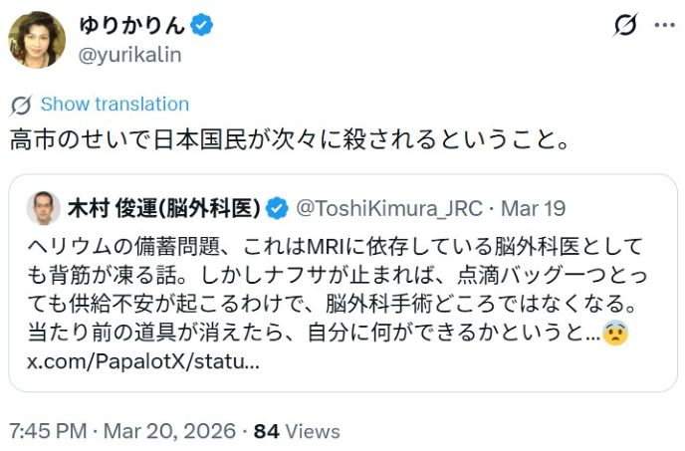Viewport: 685px width, 451px height.
Task: Click the Show translation link
Action: tap(114, 105)
